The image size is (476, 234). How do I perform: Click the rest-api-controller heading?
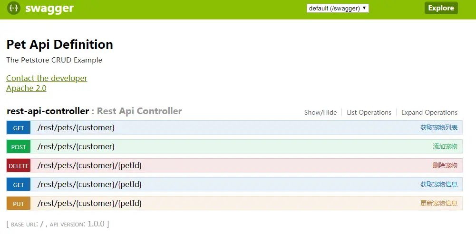pos(48,111)
